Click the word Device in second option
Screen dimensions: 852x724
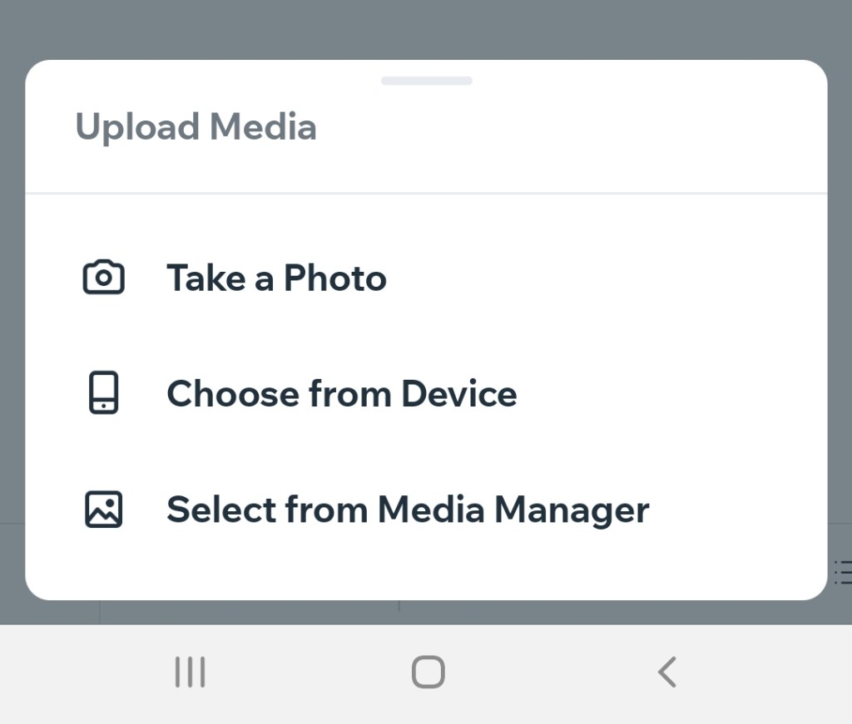(x=458, y=393)
